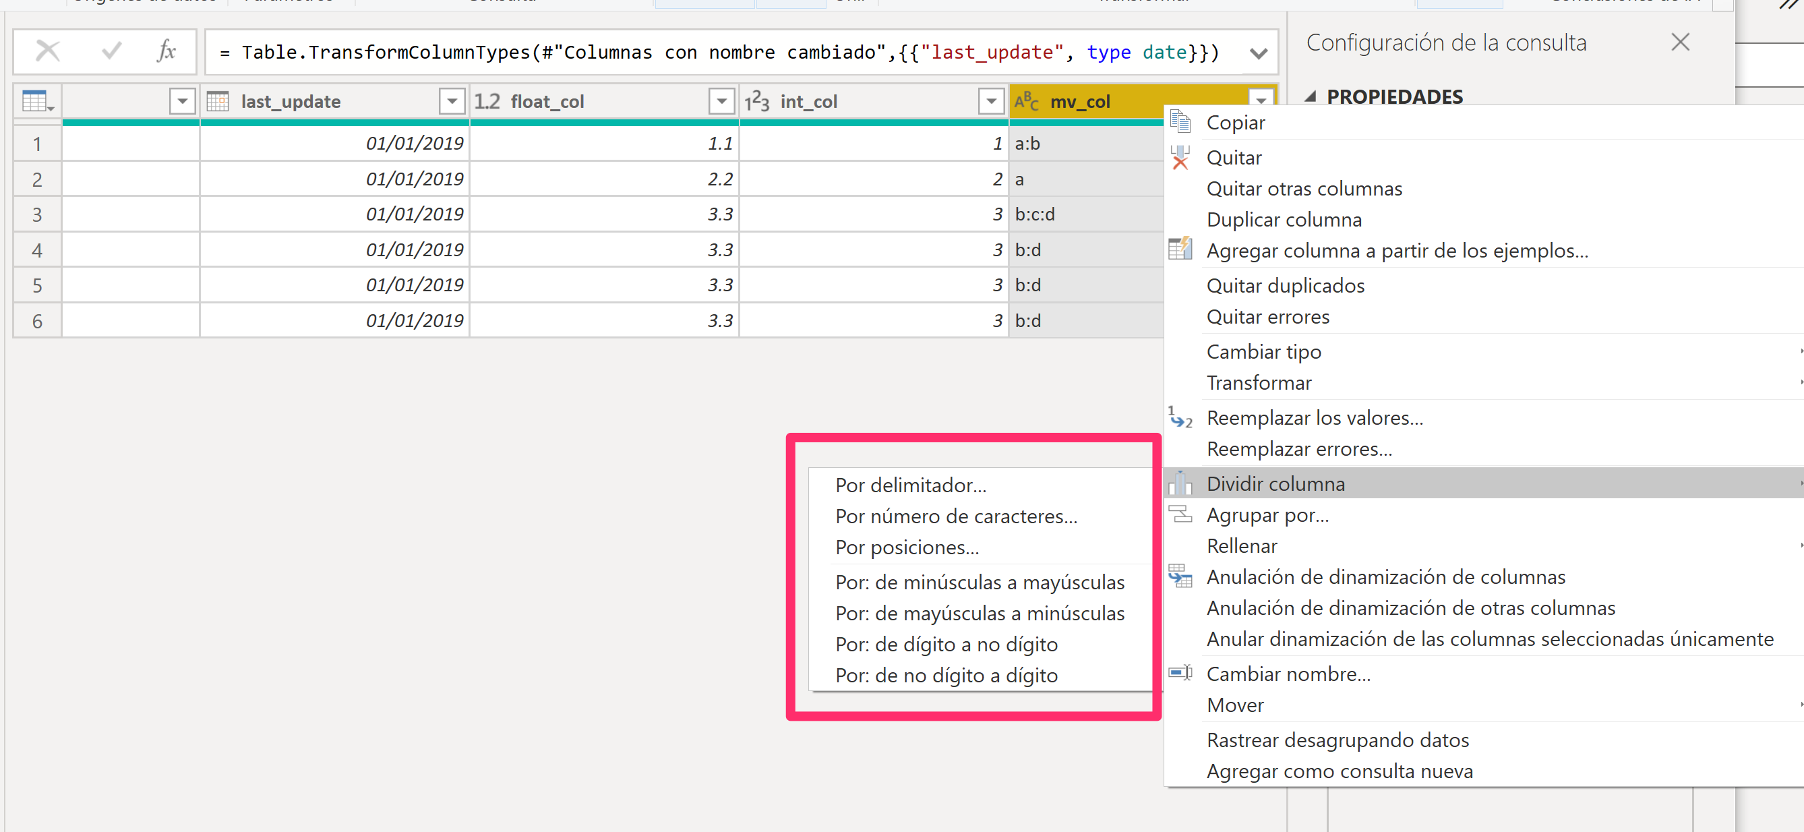Click the 1.2 decimal type icon of float_col
Image resolution: width=1804 pixels, height=832 pixels.
pos(487,102)
